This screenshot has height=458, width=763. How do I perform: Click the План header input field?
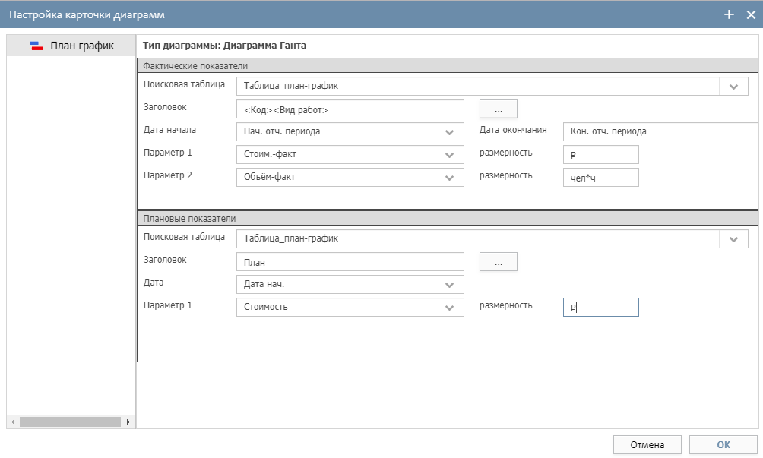pyautogui.click(x=350, y=262)
